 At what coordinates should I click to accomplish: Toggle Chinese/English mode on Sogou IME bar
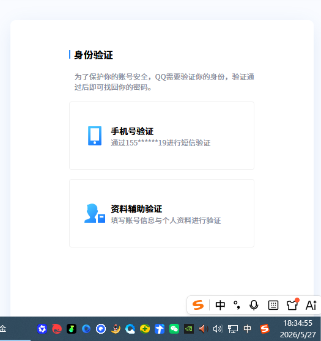220,305
